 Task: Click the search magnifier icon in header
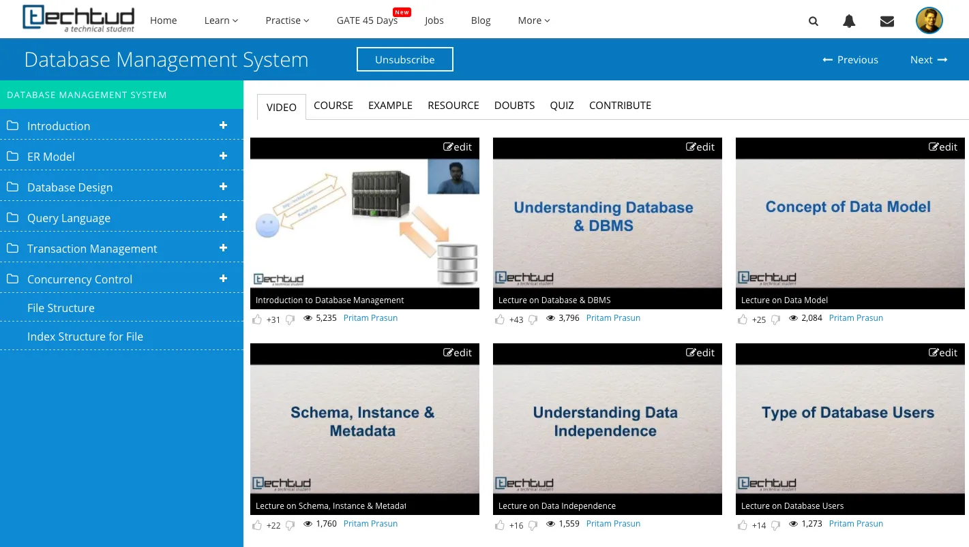pos(813,21)
